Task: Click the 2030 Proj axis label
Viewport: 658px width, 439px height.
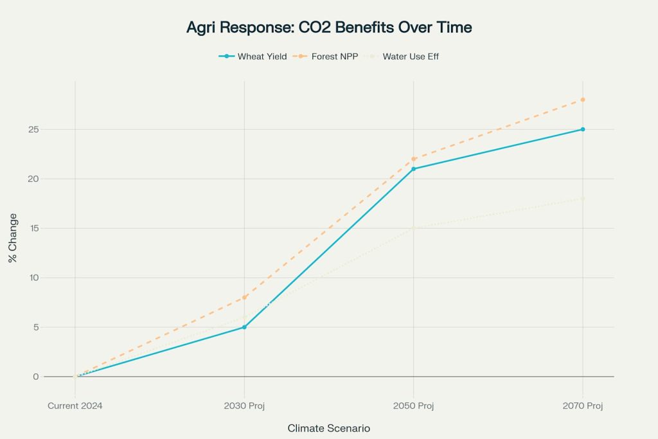Action: tap(244, 406)
